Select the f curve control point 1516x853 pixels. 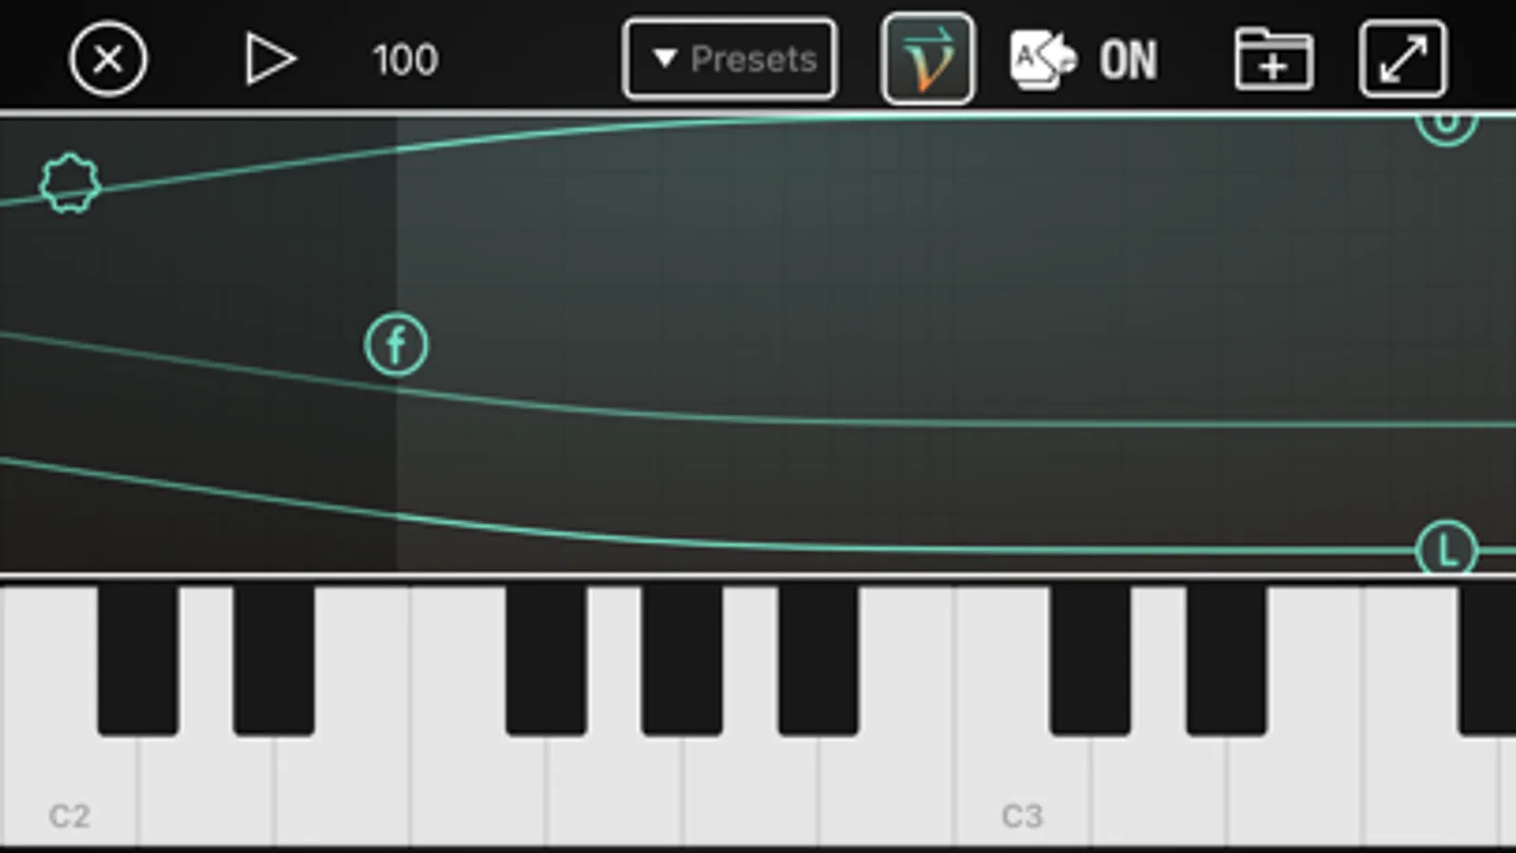coord(396,345)
